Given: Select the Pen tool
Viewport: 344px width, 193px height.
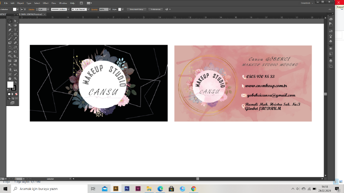Looking at the screenshot, I should click(x=10, y=30).
